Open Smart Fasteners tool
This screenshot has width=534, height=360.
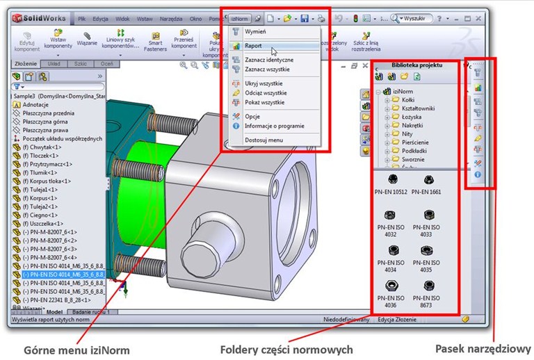coord(155,42)
